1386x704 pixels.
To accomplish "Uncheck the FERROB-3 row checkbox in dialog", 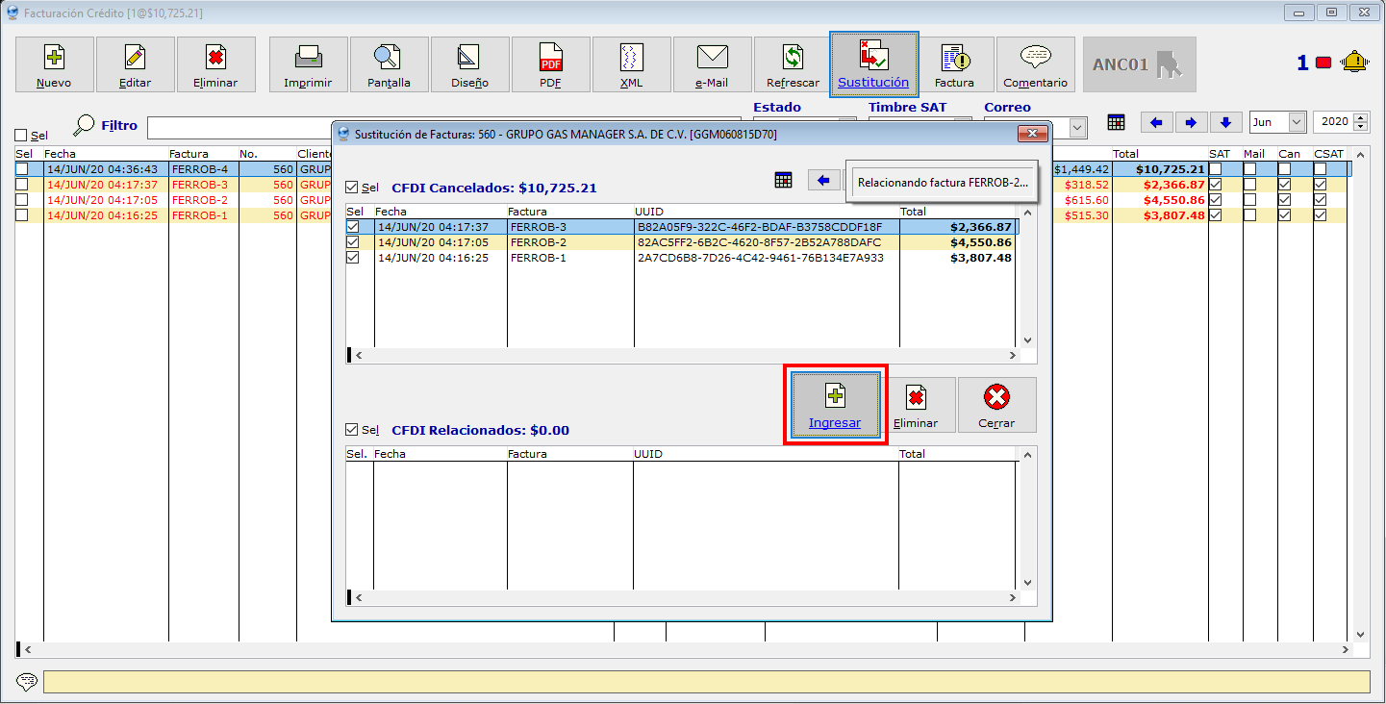I will [x=353, y=227].
